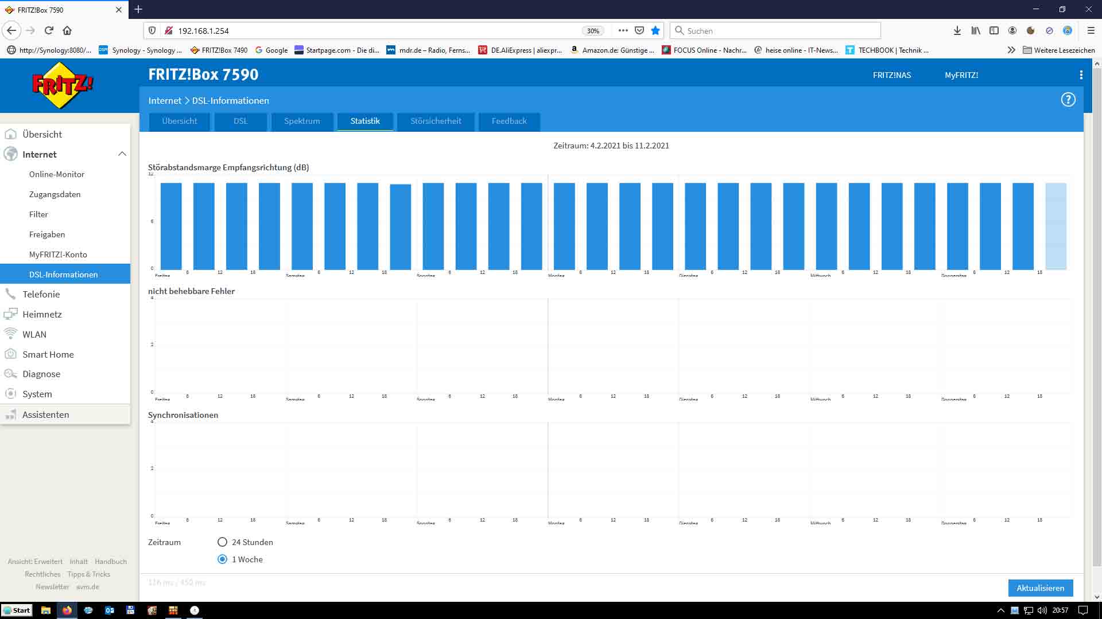
Task: Click the browser home icon
Action: point(67,30)
